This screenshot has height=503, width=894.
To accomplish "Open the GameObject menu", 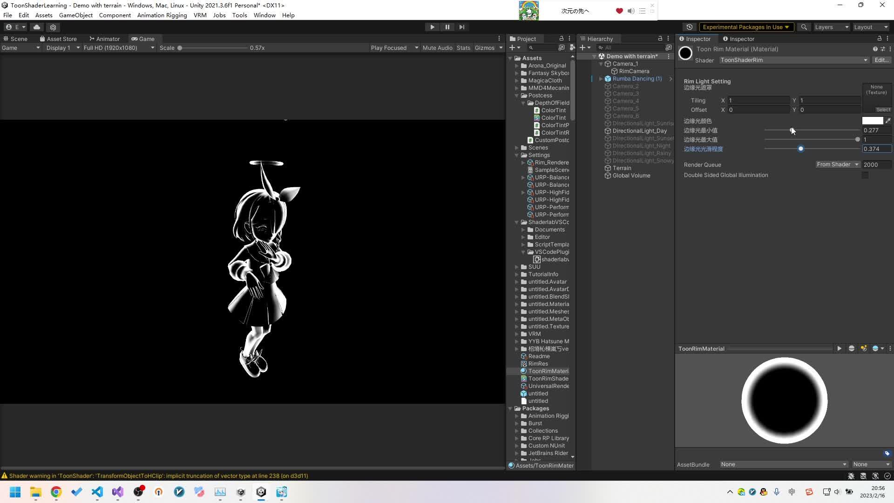I will pyautogui.click(x=75, y=15).
